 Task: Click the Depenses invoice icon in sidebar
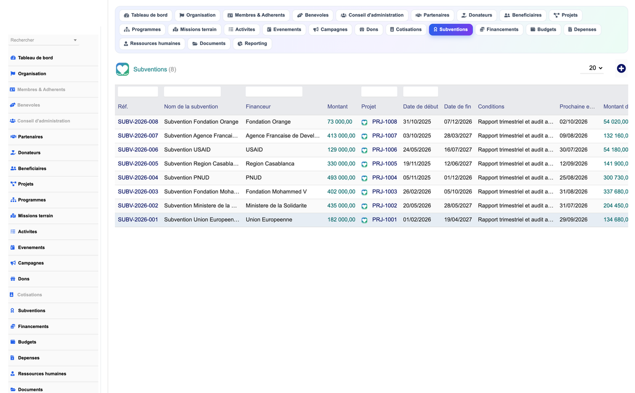[12, 358]
